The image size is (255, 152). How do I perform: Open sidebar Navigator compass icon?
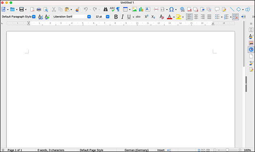coord(251,50)
